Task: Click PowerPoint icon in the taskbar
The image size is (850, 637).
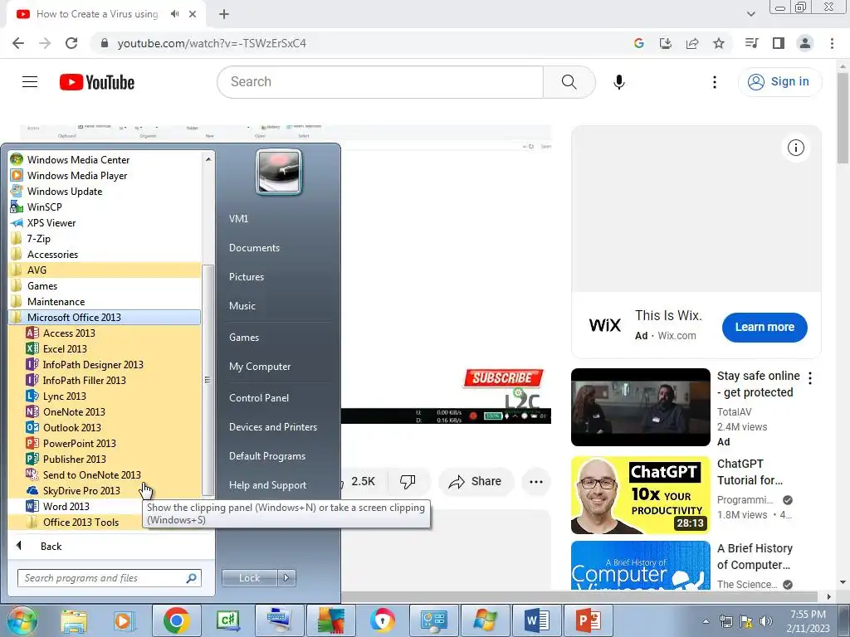Action: 589,620
